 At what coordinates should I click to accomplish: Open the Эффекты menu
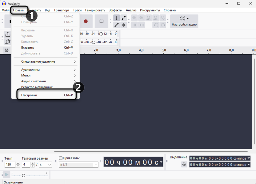coord(115,10)
